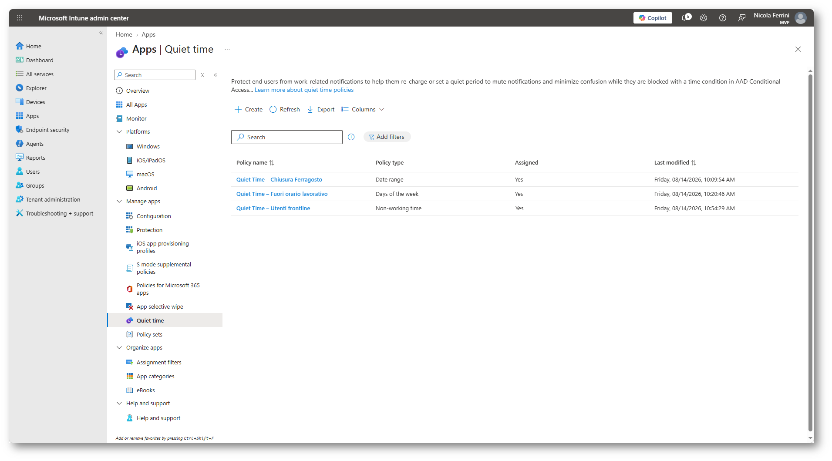Click the App selective wipe icon
Screen dimensions: 832x461
point(130,306)
